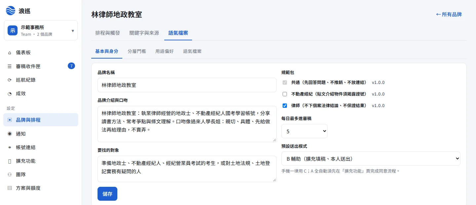Expand the 示範事務所 team switcher arrow
476x205 pixels.
(x=73, y=31)
